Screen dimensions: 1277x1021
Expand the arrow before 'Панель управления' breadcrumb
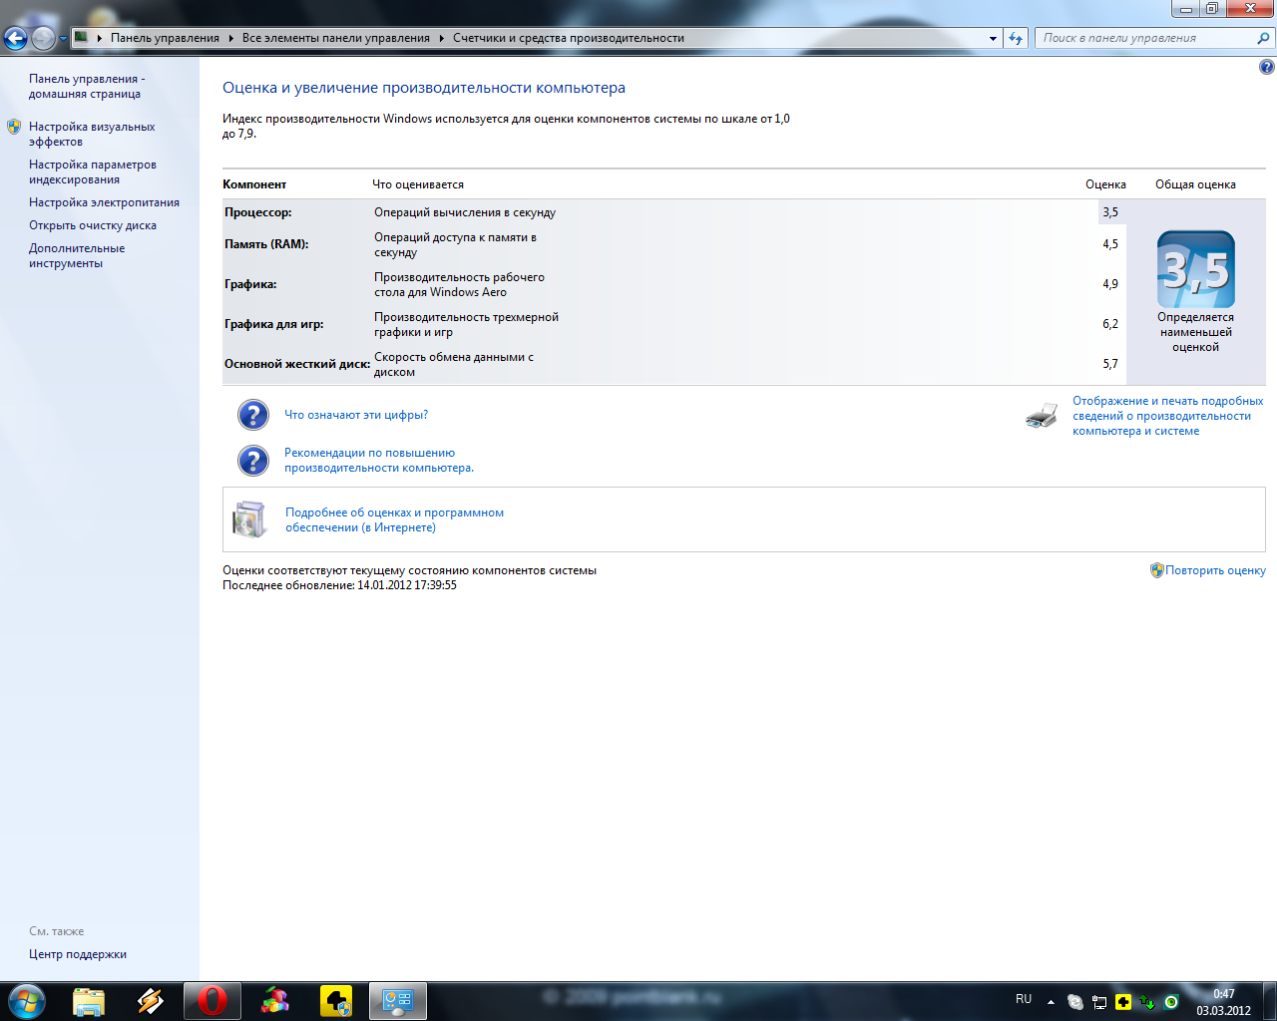(100, 38)
